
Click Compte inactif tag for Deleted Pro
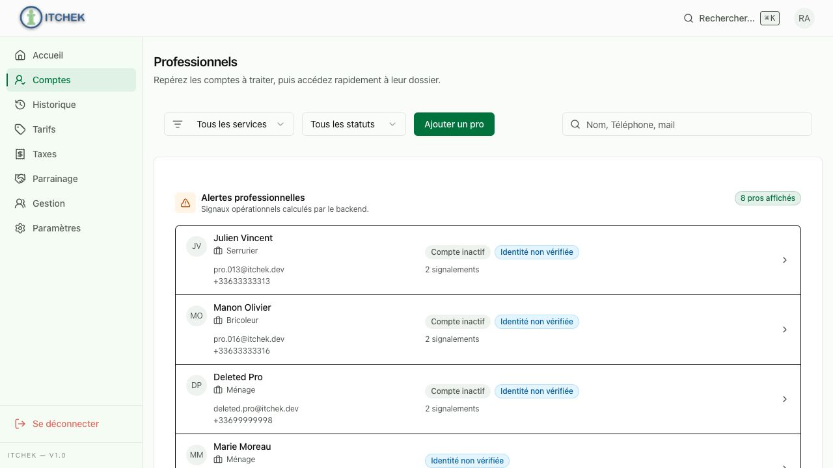pyautogui.click(x=458, y=391)
